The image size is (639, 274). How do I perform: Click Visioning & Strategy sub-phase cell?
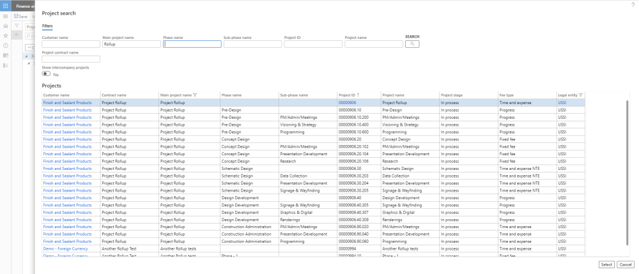point(308,125)
